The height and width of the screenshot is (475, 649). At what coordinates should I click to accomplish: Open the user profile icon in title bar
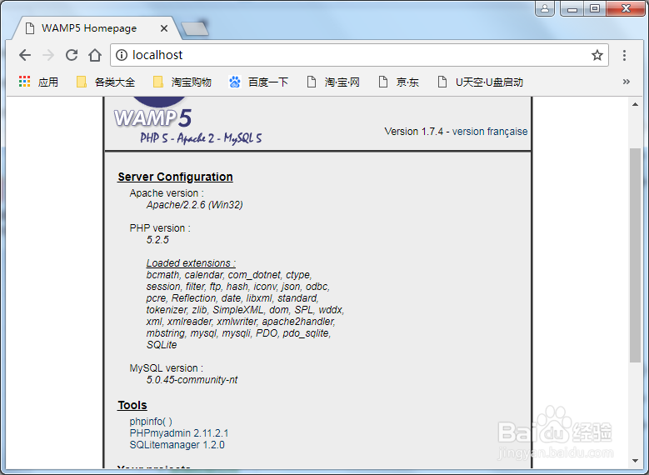(545, 8)
